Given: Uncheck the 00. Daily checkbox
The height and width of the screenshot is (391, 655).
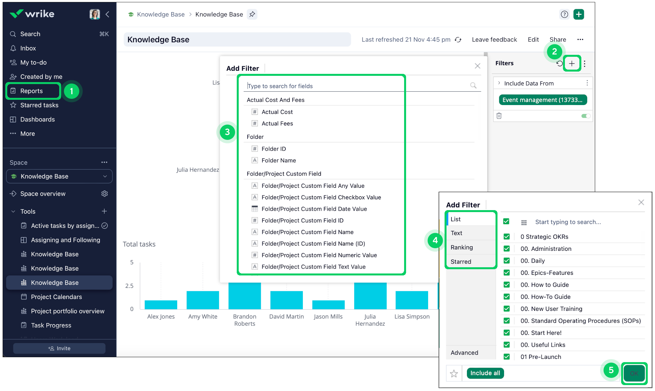Looking at the screenshot, I should point(507,261).
